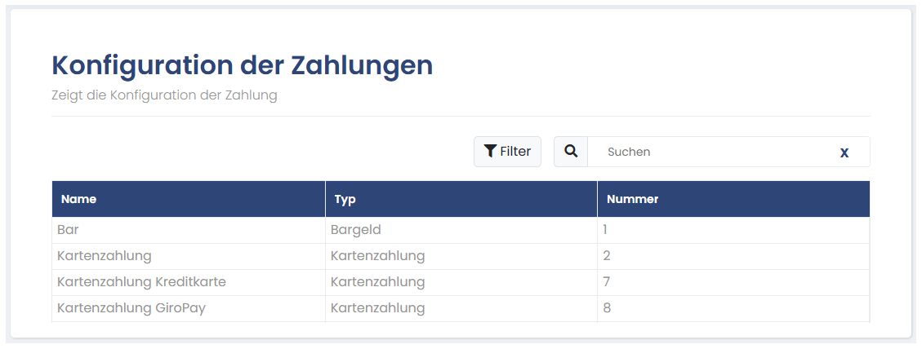The width and height of the screenshot is (922, 349).
Task: Click the Nummer 2 cell
Action: tap(607, 256)
